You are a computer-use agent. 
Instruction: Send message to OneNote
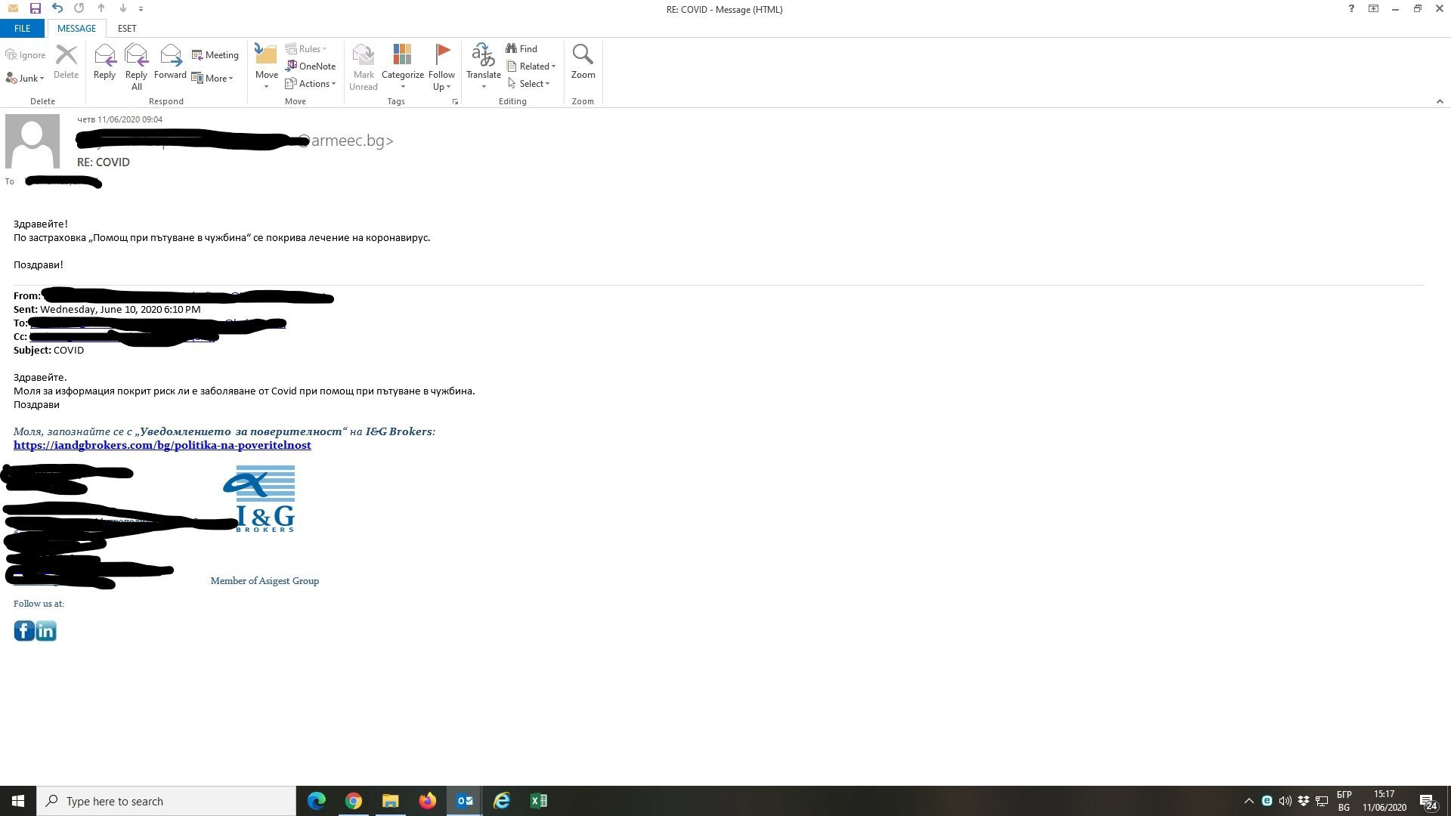click(311, 66)
